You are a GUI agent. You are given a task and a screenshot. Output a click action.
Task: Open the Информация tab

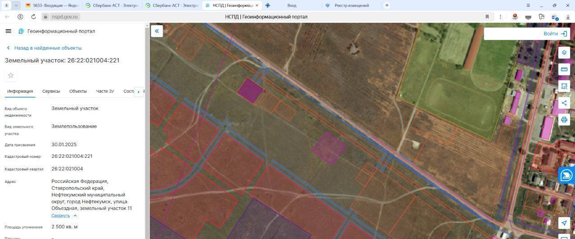point(20,91)
